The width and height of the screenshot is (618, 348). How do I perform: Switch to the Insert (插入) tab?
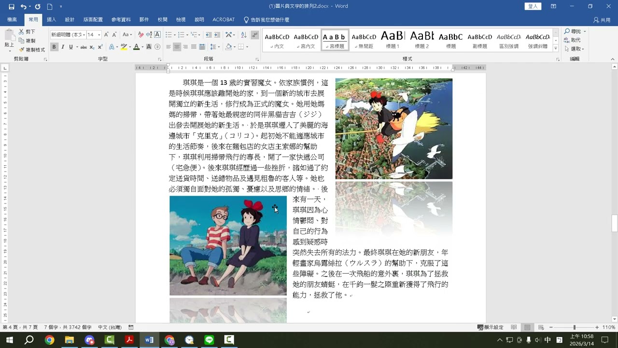[x=51, y=20]
